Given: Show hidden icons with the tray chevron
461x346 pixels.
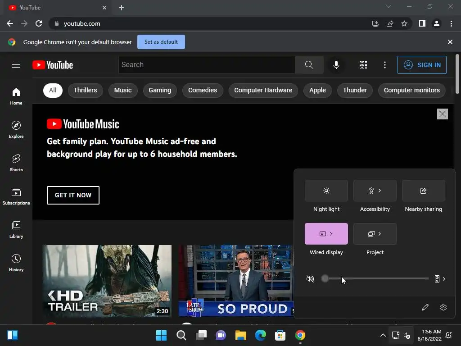Looking at the screenshot, I should [383, 335].
